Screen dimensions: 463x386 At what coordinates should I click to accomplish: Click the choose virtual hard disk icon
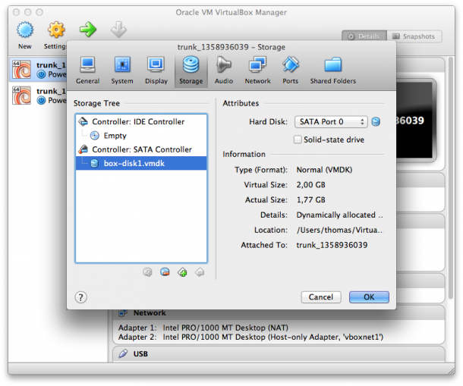[x=376, y=121]
